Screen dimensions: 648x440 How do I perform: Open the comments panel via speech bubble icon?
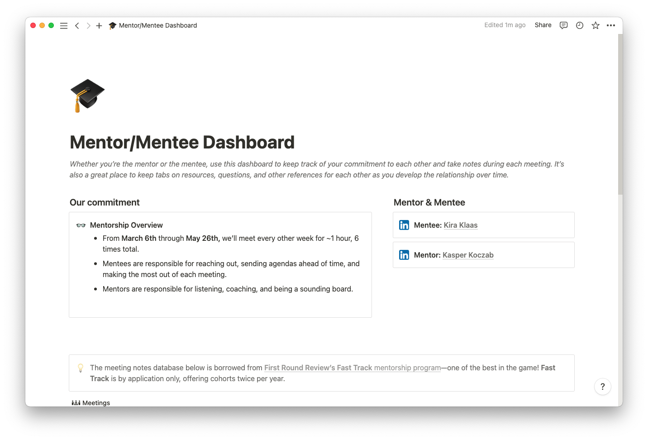(x=563, y=26)
